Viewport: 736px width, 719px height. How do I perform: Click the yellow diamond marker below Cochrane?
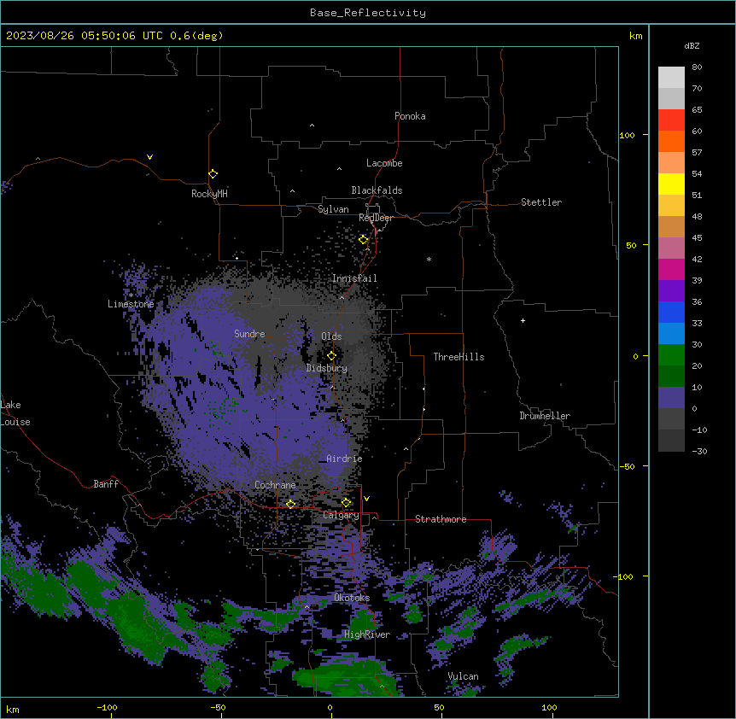point(290,505)
